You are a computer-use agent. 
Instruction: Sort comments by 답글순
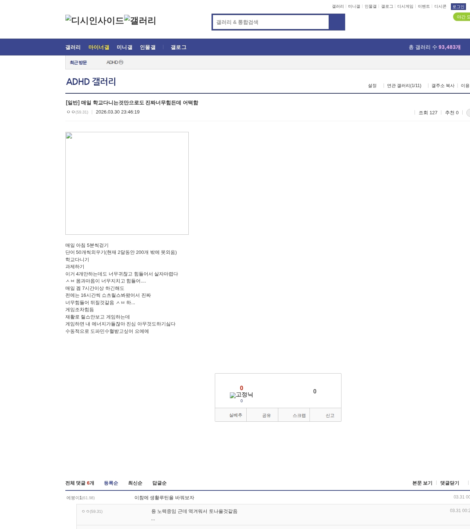tap(159, 483)
